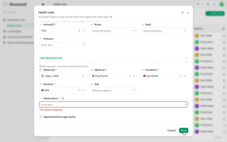The height and width of the screenshot is (142, 227).
Task: Open calendar icon in Observed field
Action: click(43, 76)
